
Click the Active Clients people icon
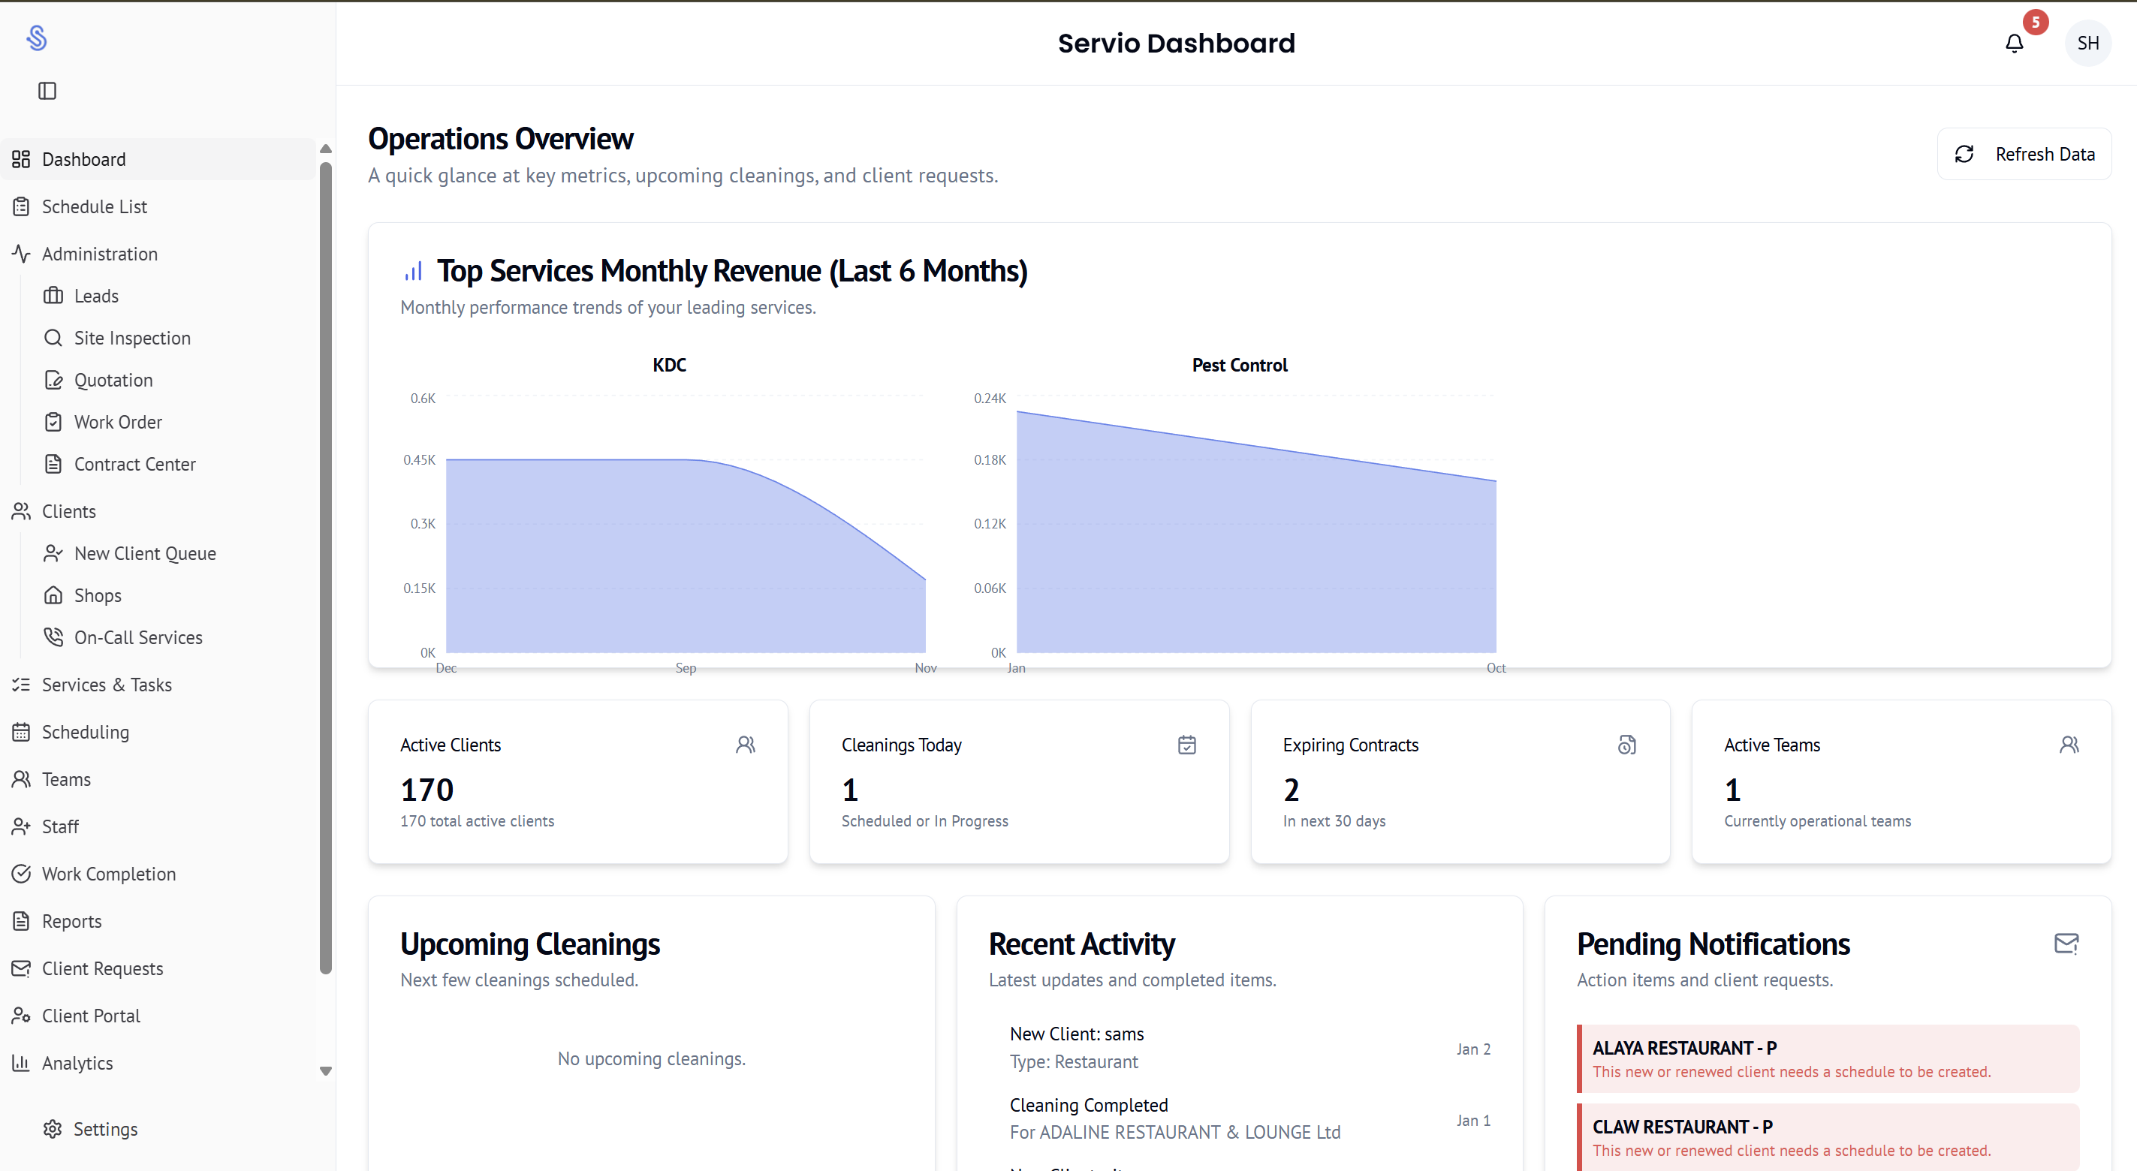(x=745, y=745)
